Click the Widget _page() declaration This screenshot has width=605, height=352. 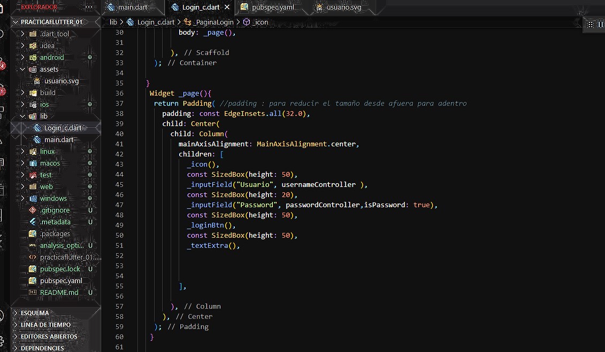tap(180, 93)
